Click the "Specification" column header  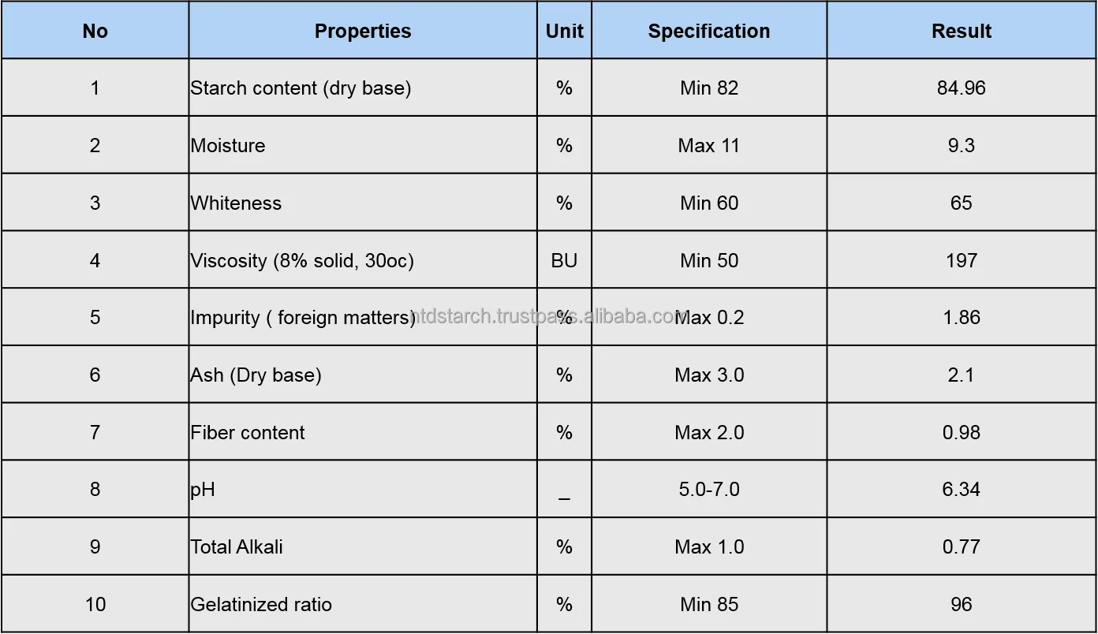tap(708, 31)
